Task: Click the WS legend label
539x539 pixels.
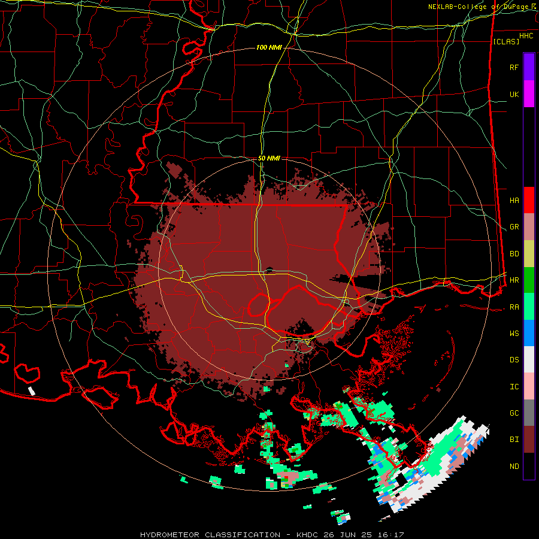Action: [x=514, y=334]
